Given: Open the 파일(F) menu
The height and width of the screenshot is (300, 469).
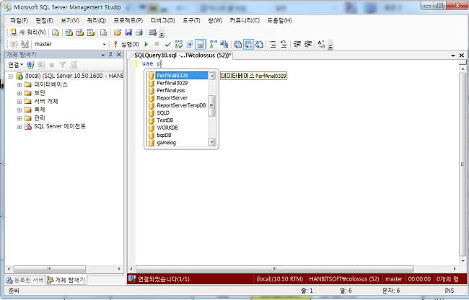Looking at the screenshot, I should [x=19, y=20].
